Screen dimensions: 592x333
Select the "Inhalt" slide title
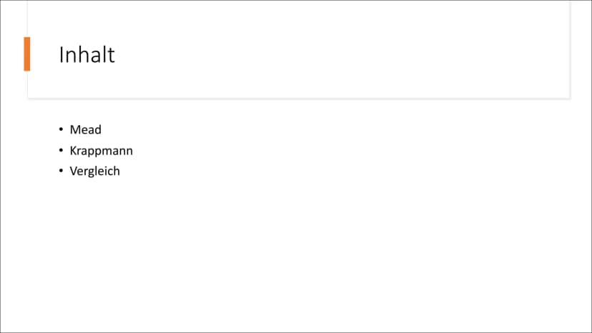coord(87,55)
